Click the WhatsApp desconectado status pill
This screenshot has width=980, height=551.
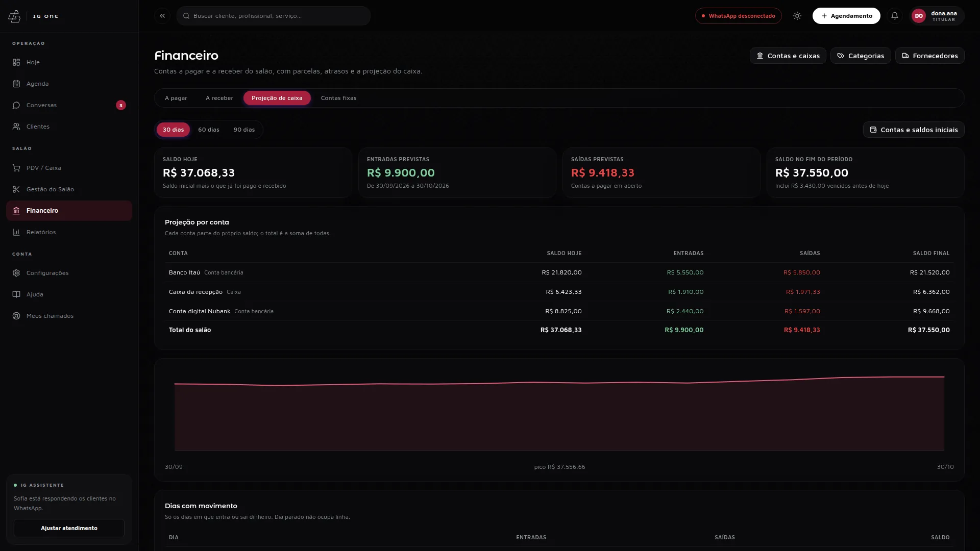click(738, 16)
